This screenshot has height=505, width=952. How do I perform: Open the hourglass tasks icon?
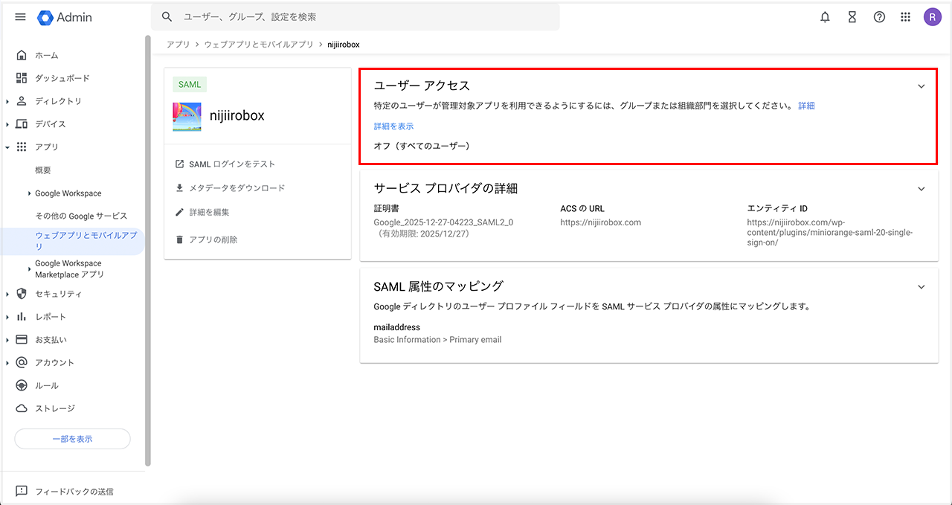click(x=852, y=17)
